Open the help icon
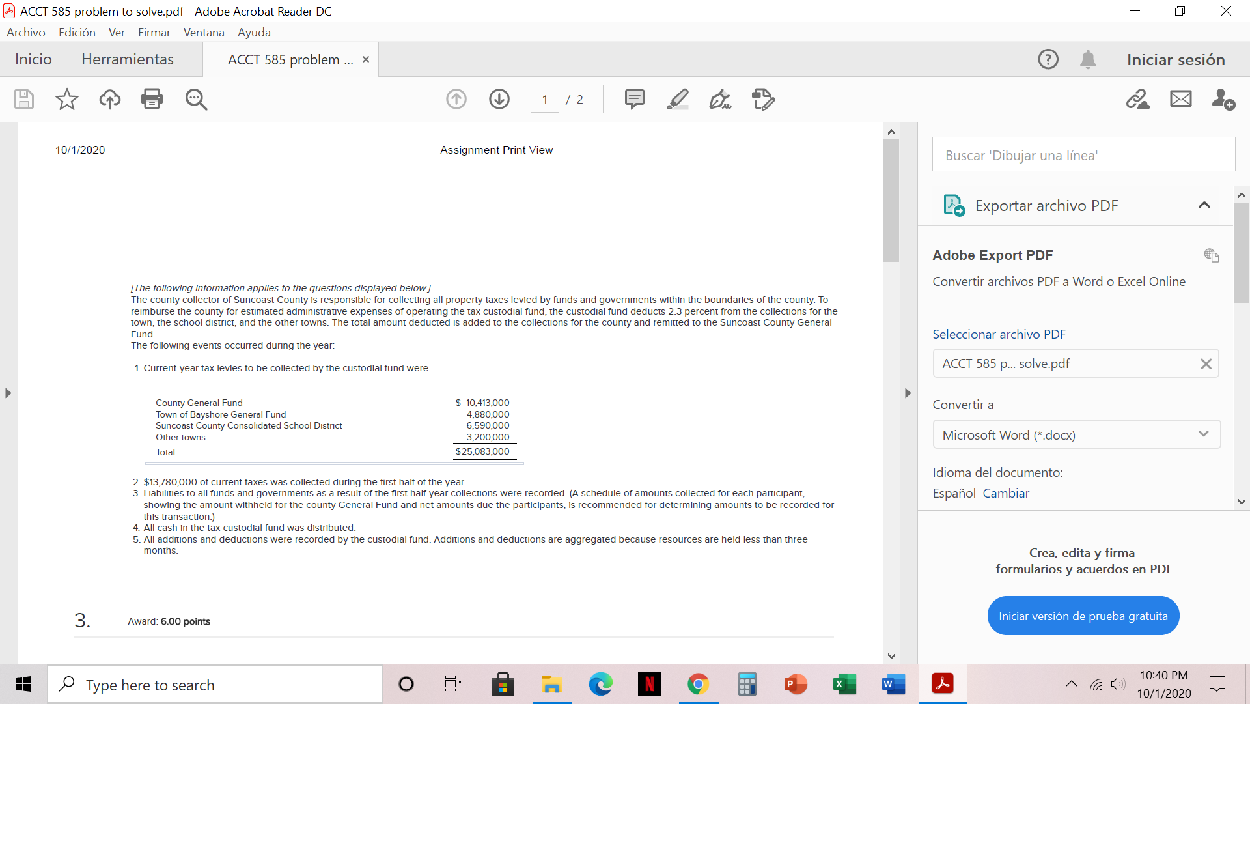The width and height of the screenshot is (1250, 854). click(1048, 59)
